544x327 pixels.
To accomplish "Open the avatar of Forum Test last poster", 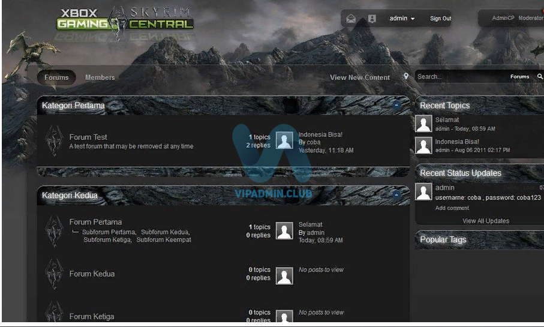I will tap(284, 140).
